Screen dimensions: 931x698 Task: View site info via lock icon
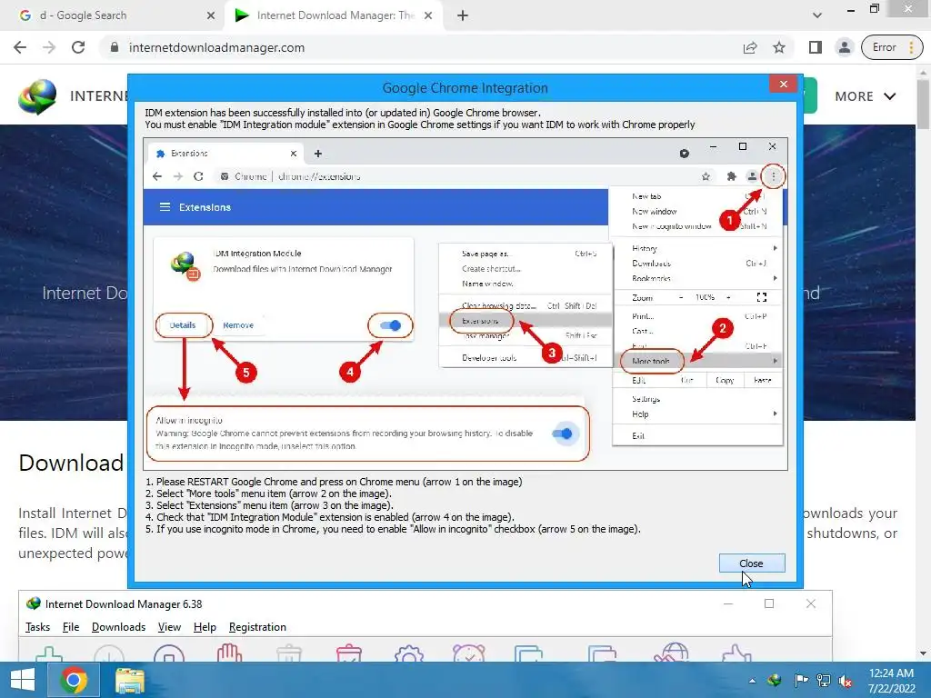click(x=115, y=47)
